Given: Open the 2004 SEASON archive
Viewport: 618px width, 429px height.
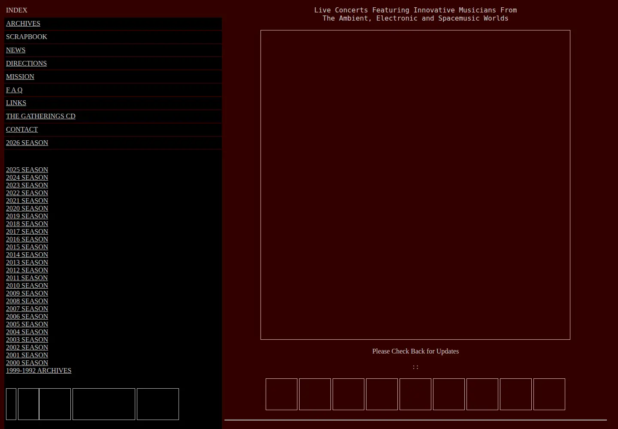Looking at the screenshot, I should pyautogui.click(x=27, y=332).
